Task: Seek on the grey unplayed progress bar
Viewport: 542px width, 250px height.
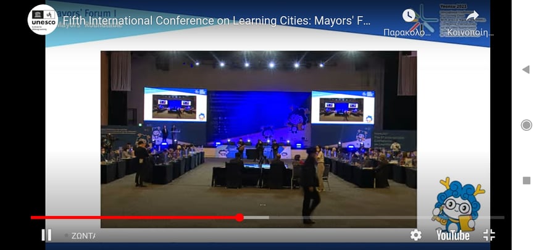Action: [386, 217]
